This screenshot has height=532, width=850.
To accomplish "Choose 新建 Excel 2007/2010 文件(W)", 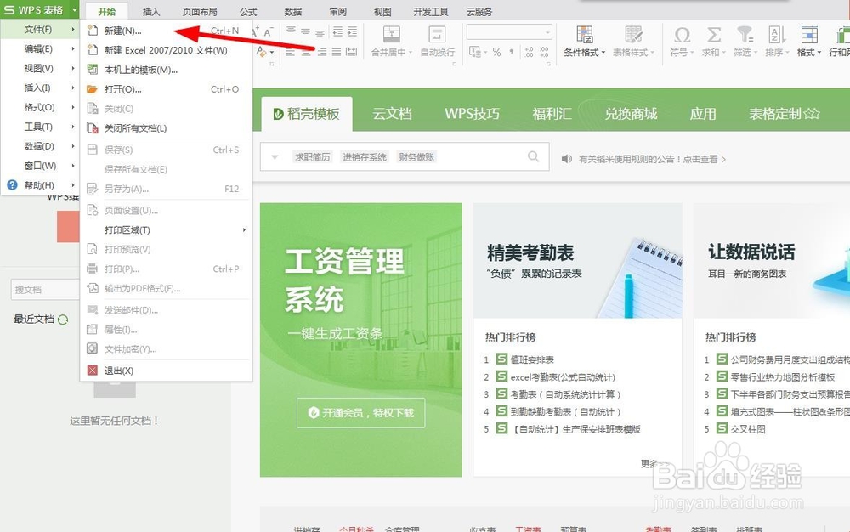I will pos(166,50).
